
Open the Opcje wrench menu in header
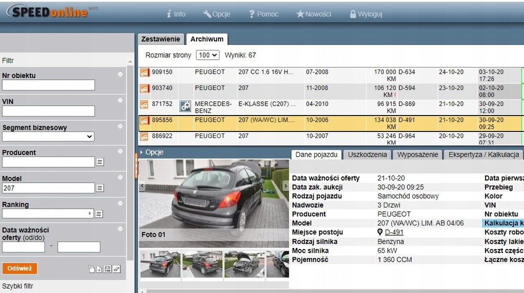click(216, 14)
